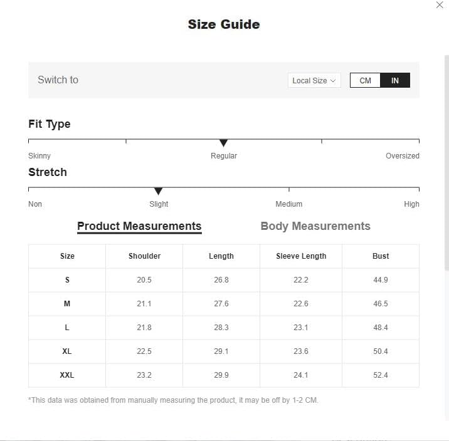Click the Skinny fit label
449x441 pixels.
click(40, 156)
